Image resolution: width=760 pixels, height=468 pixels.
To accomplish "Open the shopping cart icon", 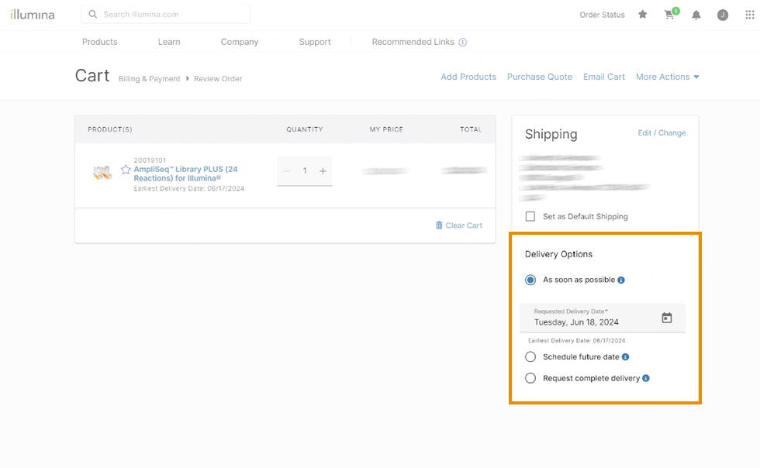I will coord(669,15).
